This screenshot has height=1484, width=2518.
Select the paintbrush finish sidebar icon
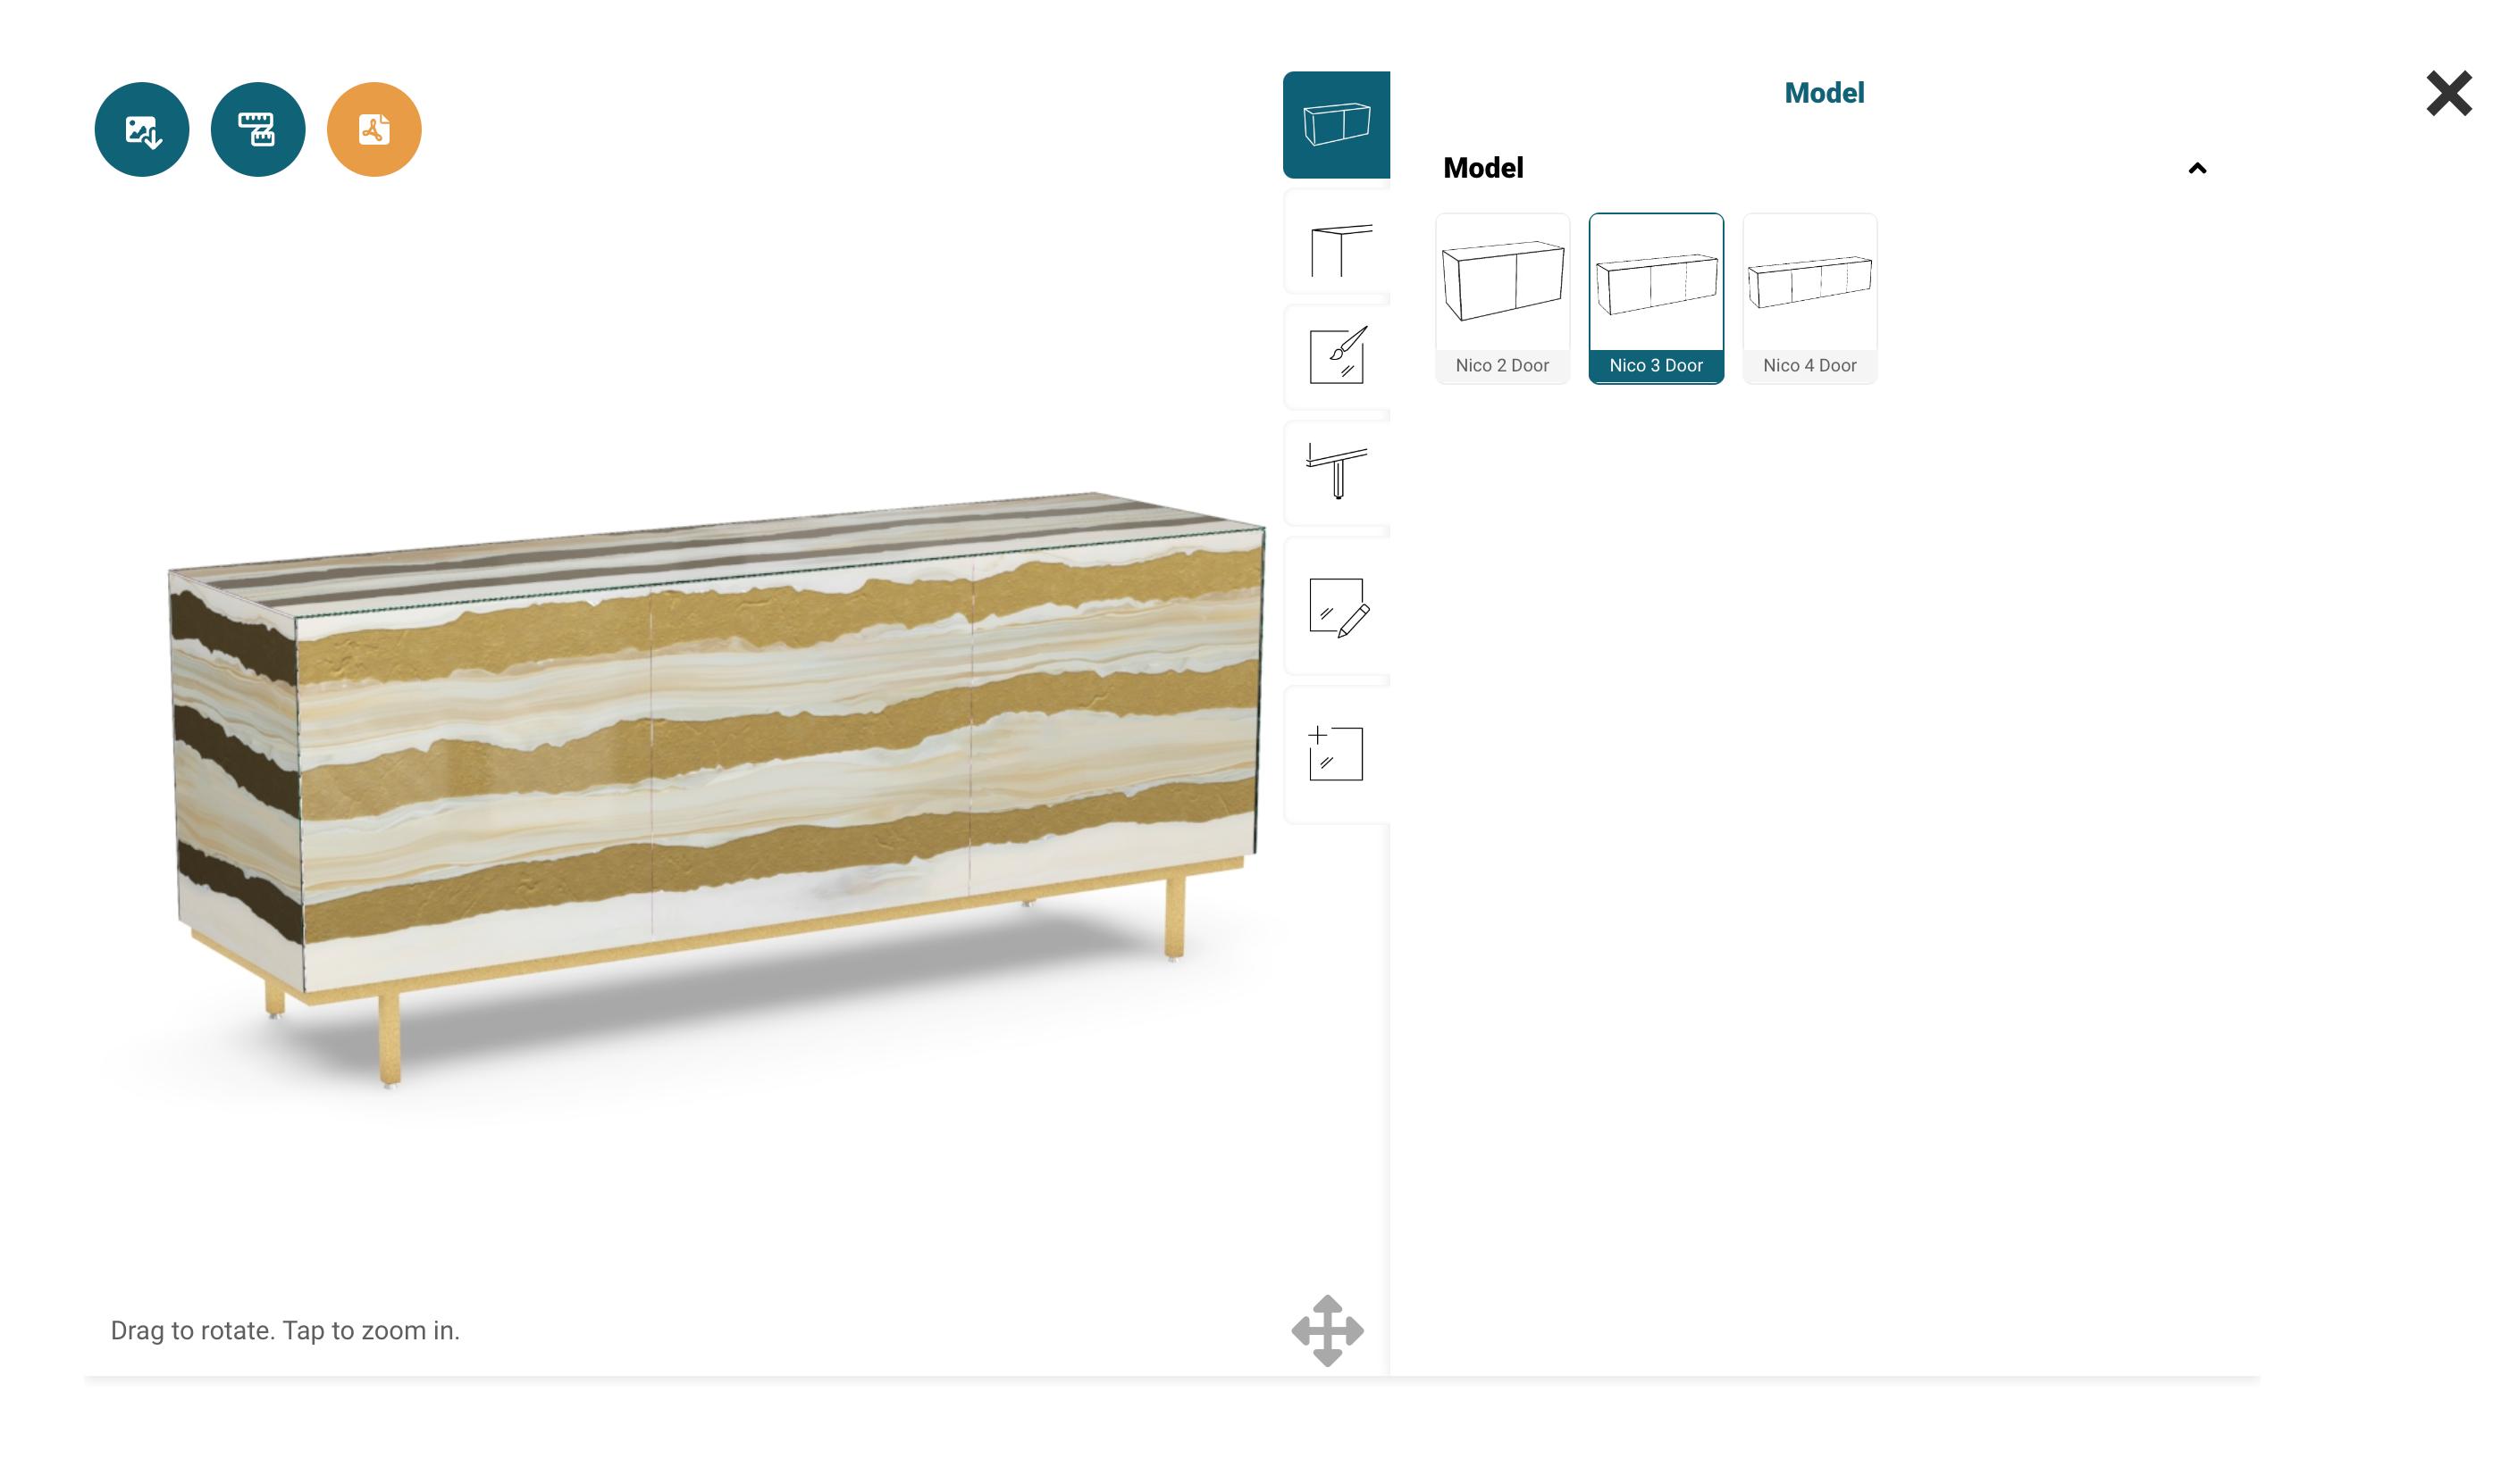point(1339,355)
